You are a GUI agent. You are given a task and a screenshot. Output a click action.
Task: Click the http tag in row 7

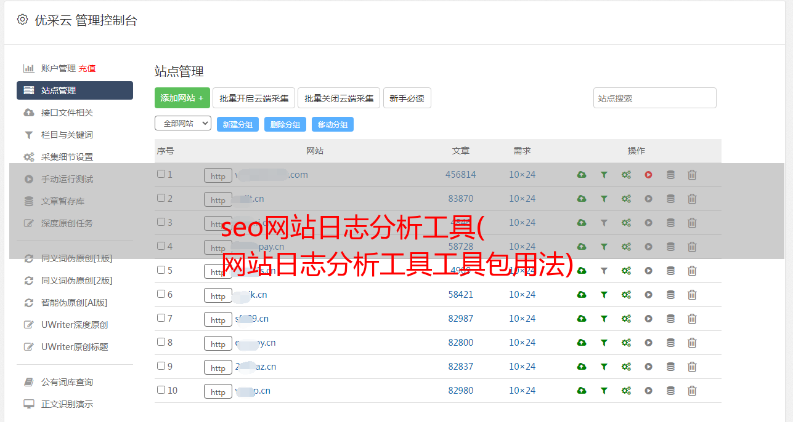[x=218, y=319]
